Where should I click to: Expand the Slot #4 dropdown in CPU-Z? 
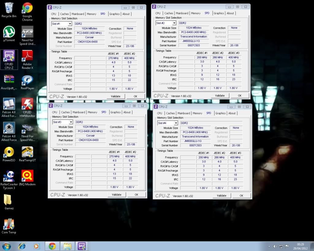176,123
